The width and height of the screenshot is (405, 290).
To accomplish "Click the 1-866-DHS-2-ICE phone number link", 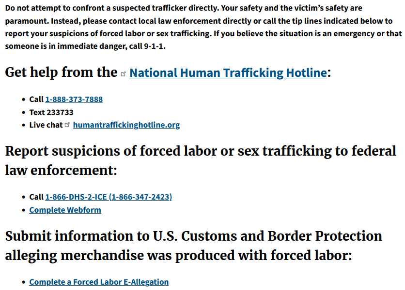I will pos(109,197).
